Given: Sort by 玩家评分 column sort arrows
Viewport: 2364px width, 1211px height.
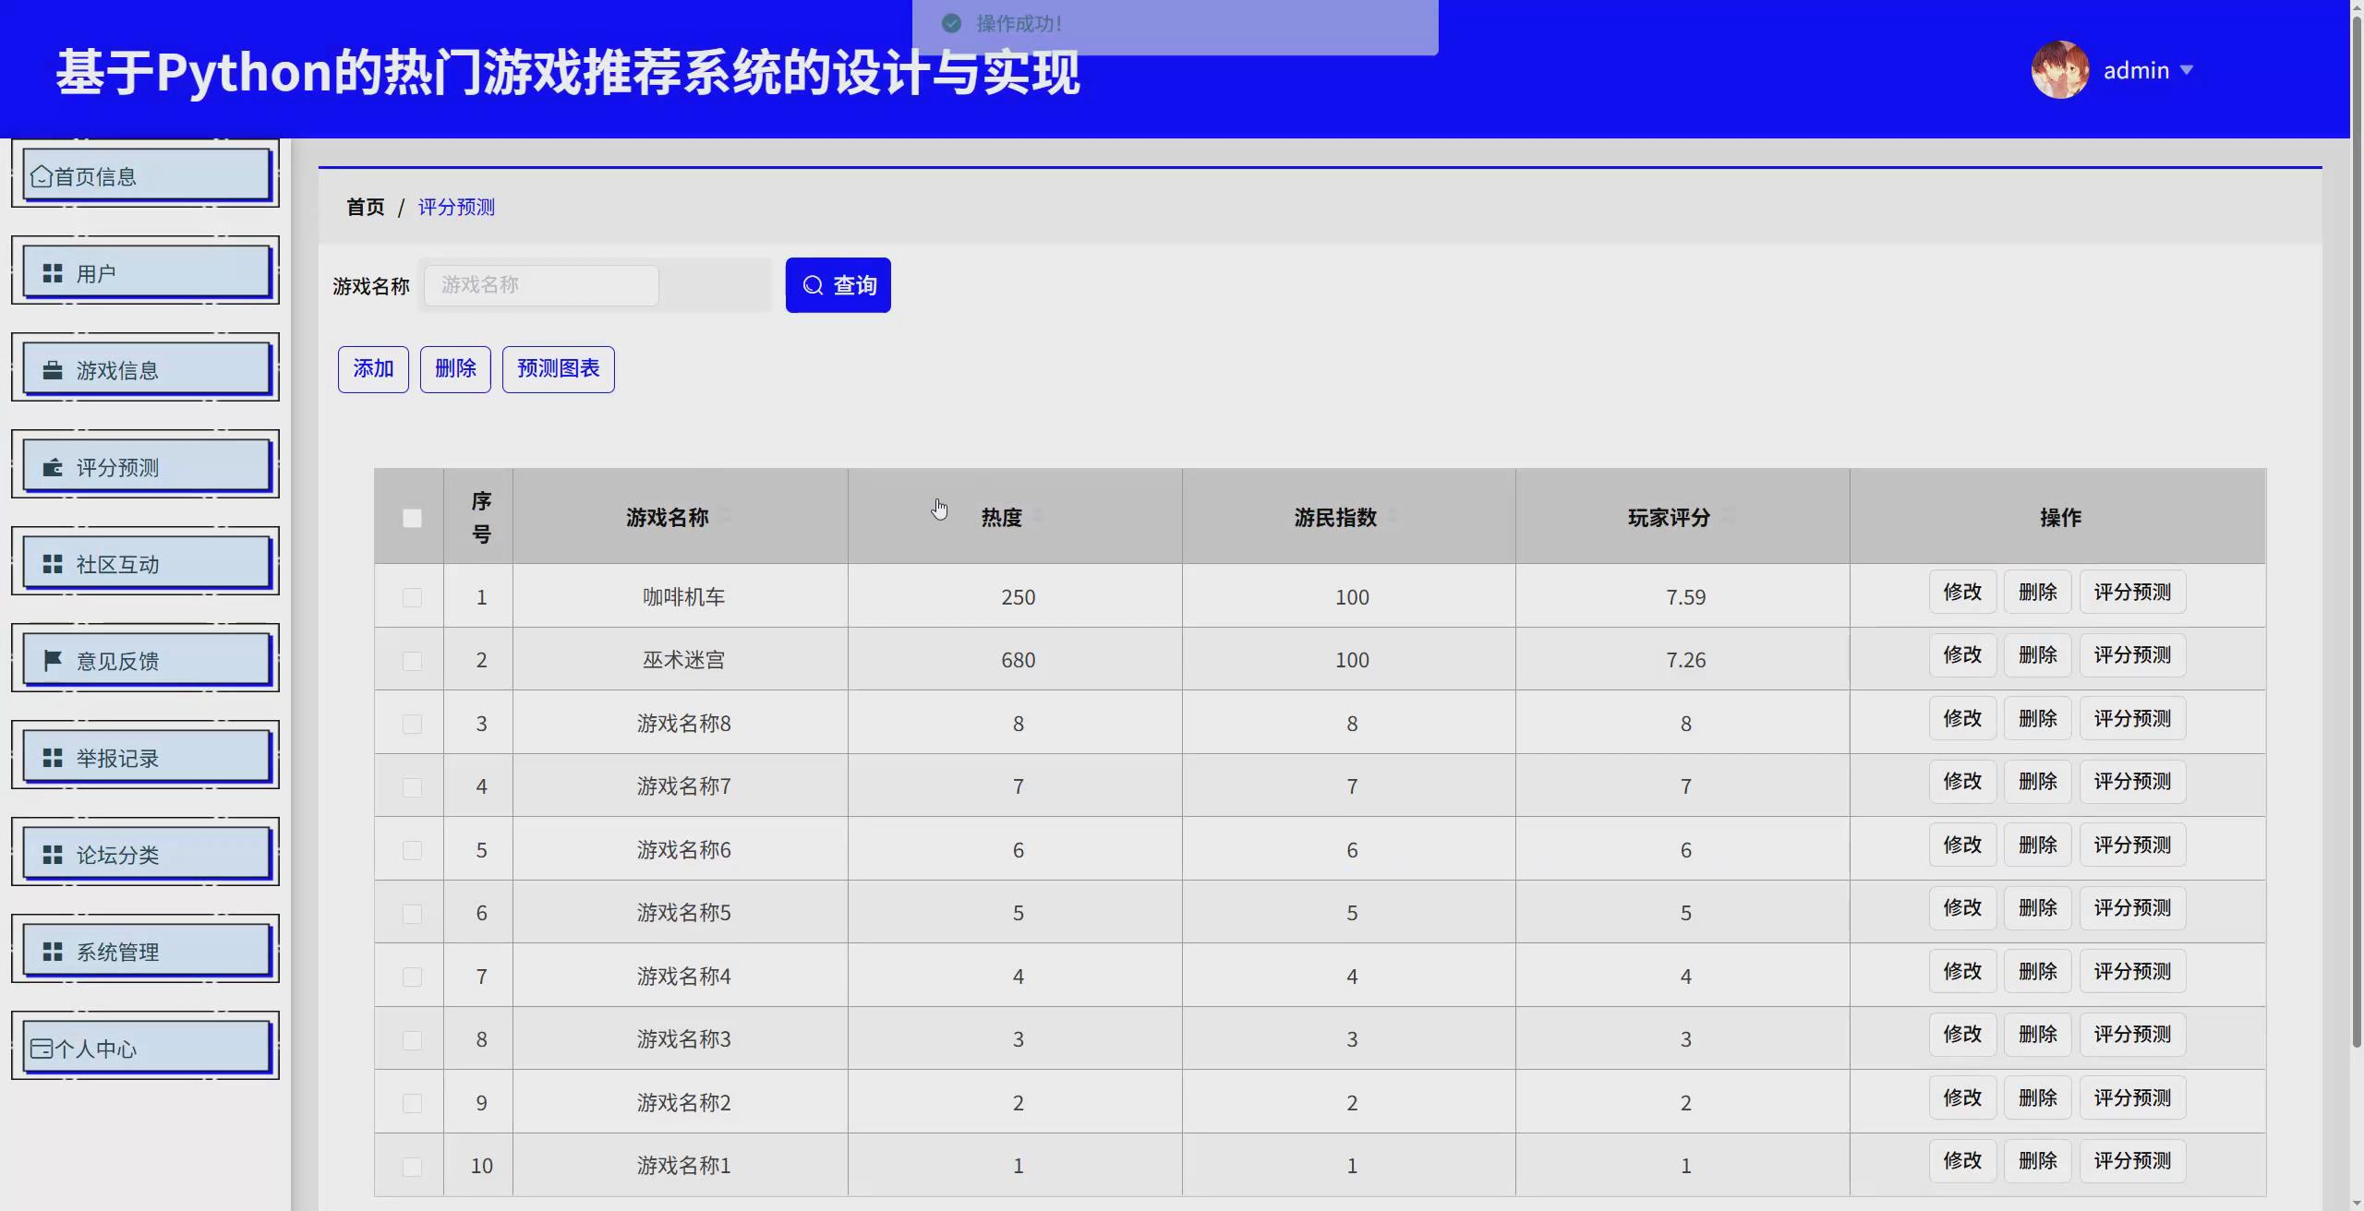Looking at the screenshot, I should coord(1729,515).
